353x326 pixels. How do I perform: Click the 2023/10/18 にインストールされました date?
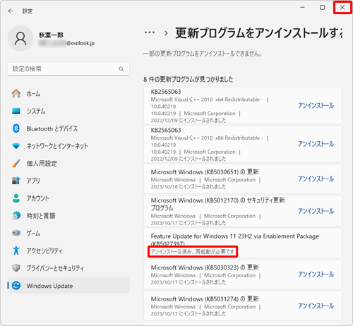189,187
